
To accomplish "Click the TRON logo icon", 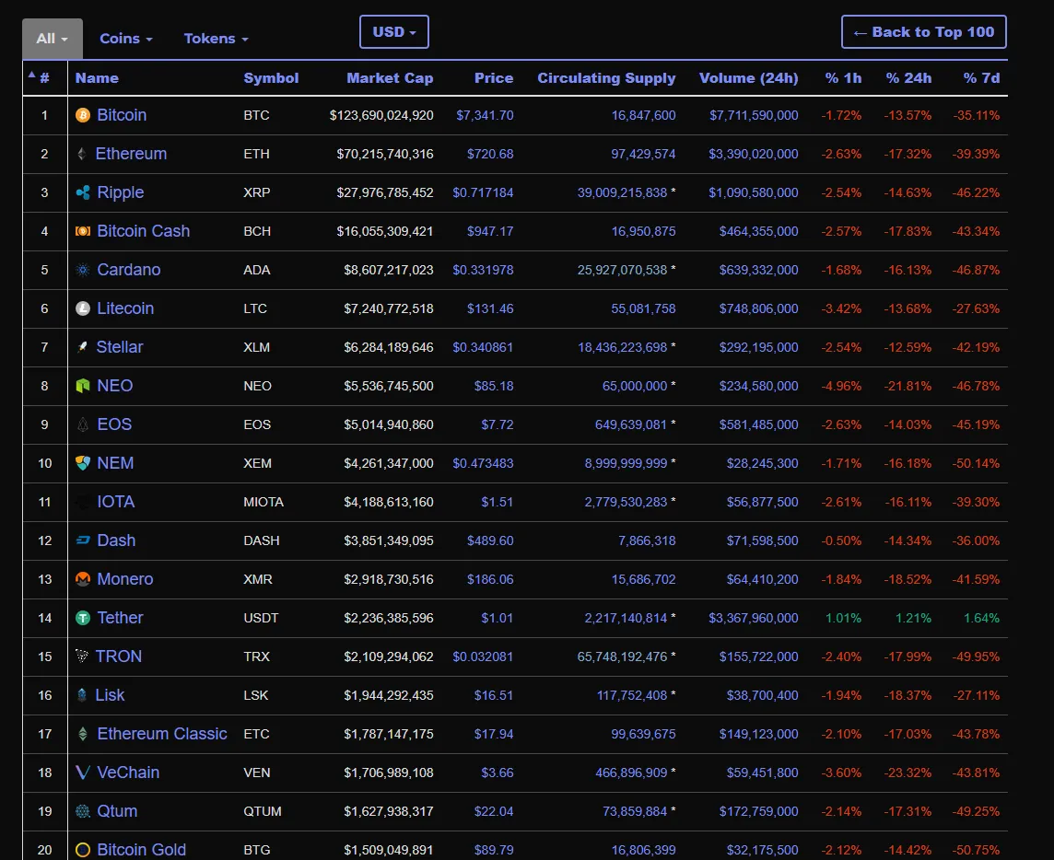I will click(x=82, y=657).
